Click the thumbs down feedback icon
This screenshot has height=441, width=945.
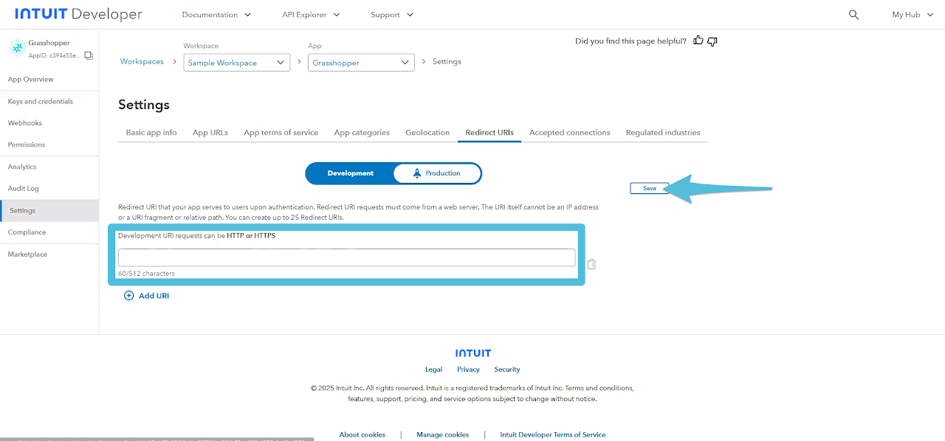(x=712, y=41)
